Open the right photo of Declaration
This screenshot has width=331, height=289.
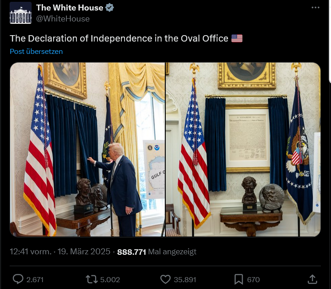(x=243, y=149)
